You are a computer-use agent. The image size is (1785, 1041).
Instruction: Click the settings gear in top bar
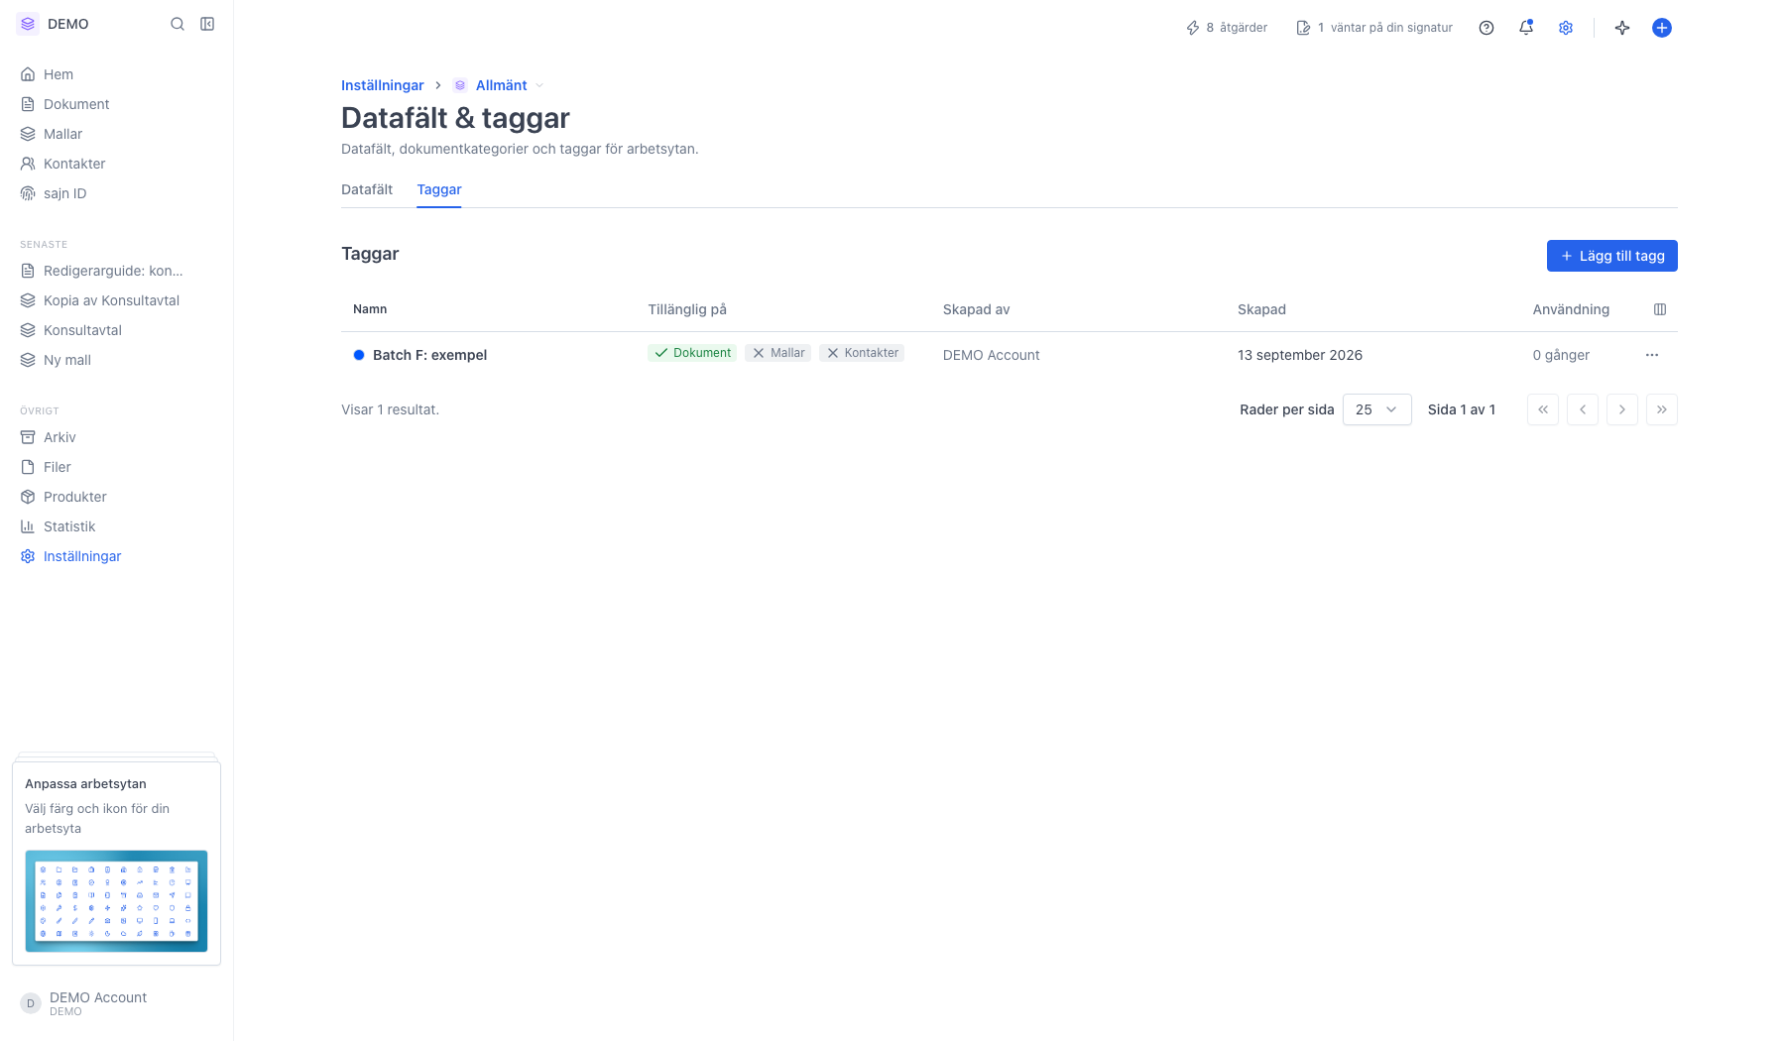coord(1566,28)
